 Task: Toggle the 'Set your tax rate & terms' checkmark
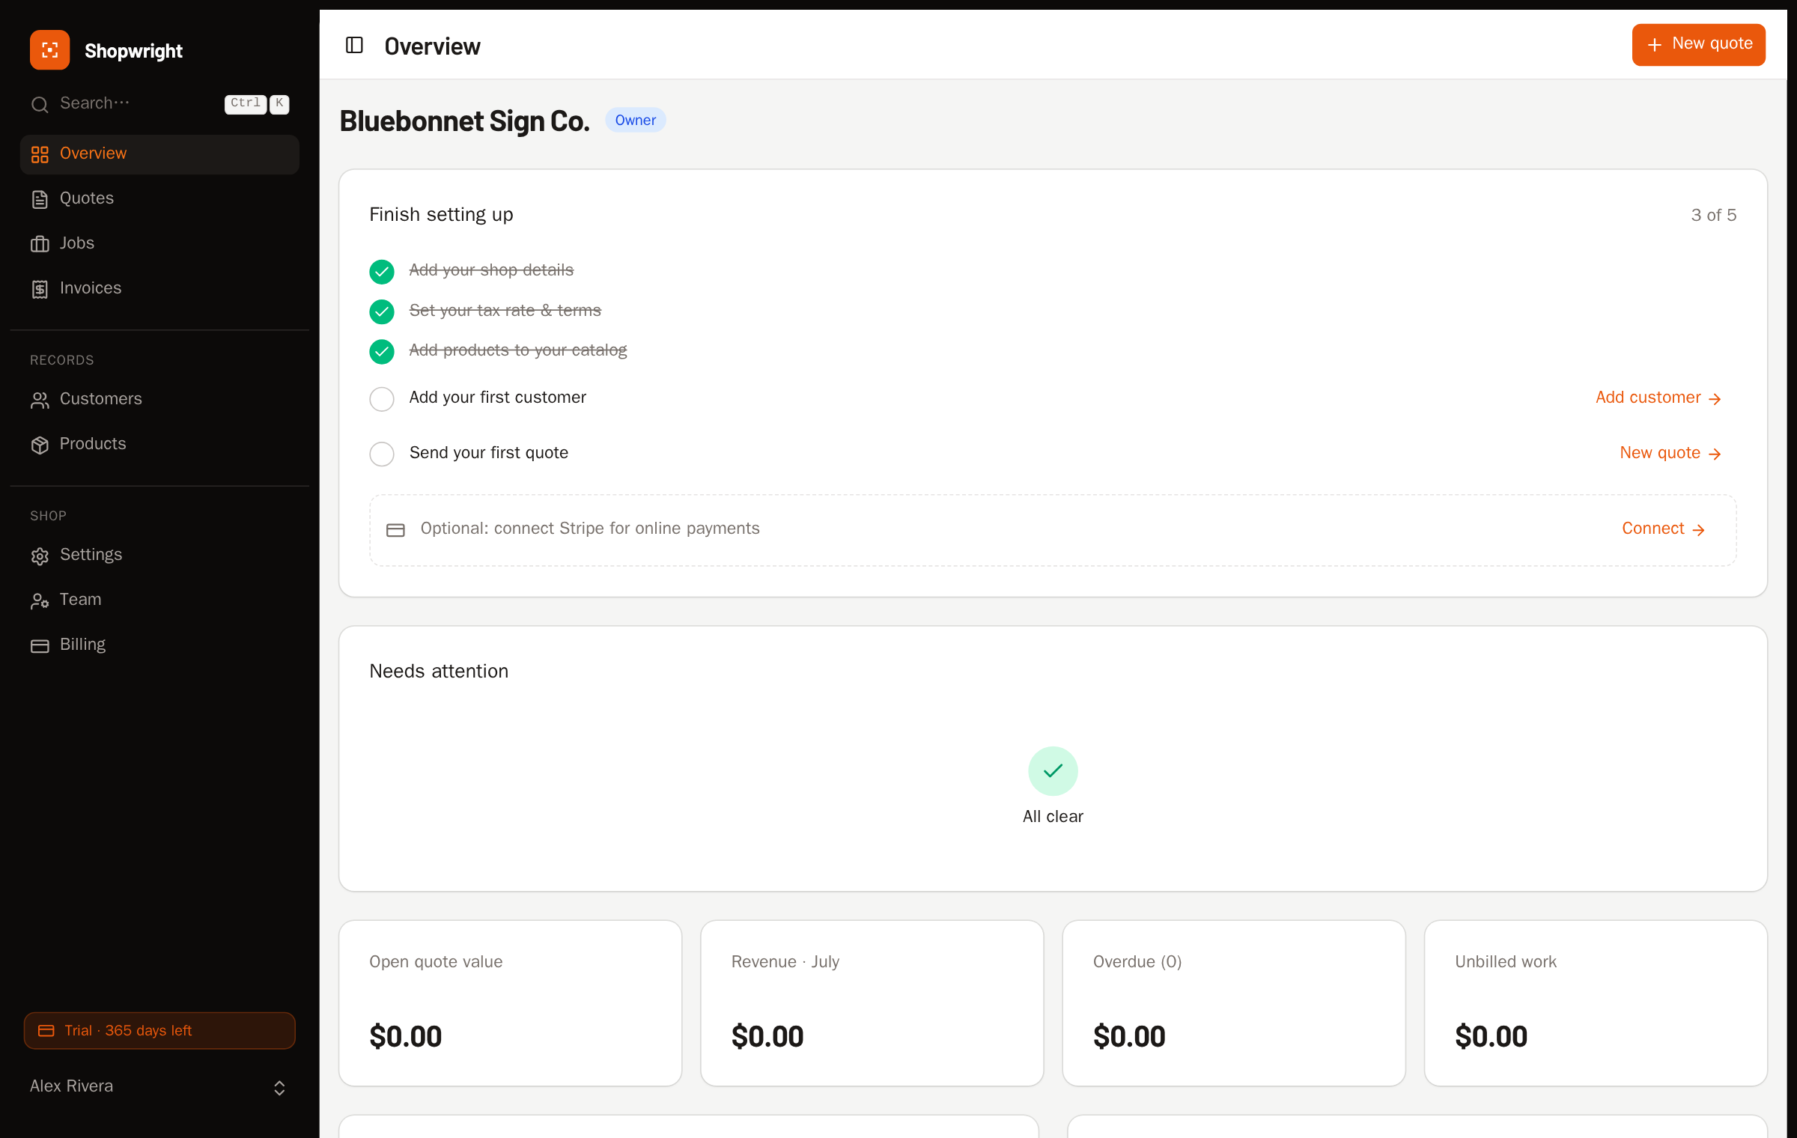pos(382,311)
